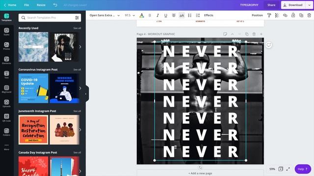
Task: Click the comment bubble beside canvas
Action: [269, 45]
